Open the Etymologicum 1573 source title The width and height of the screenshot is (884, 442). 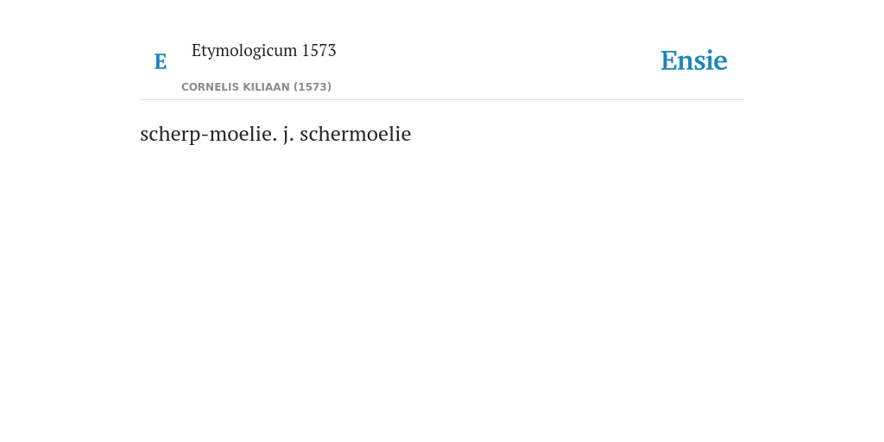[264, 50]
